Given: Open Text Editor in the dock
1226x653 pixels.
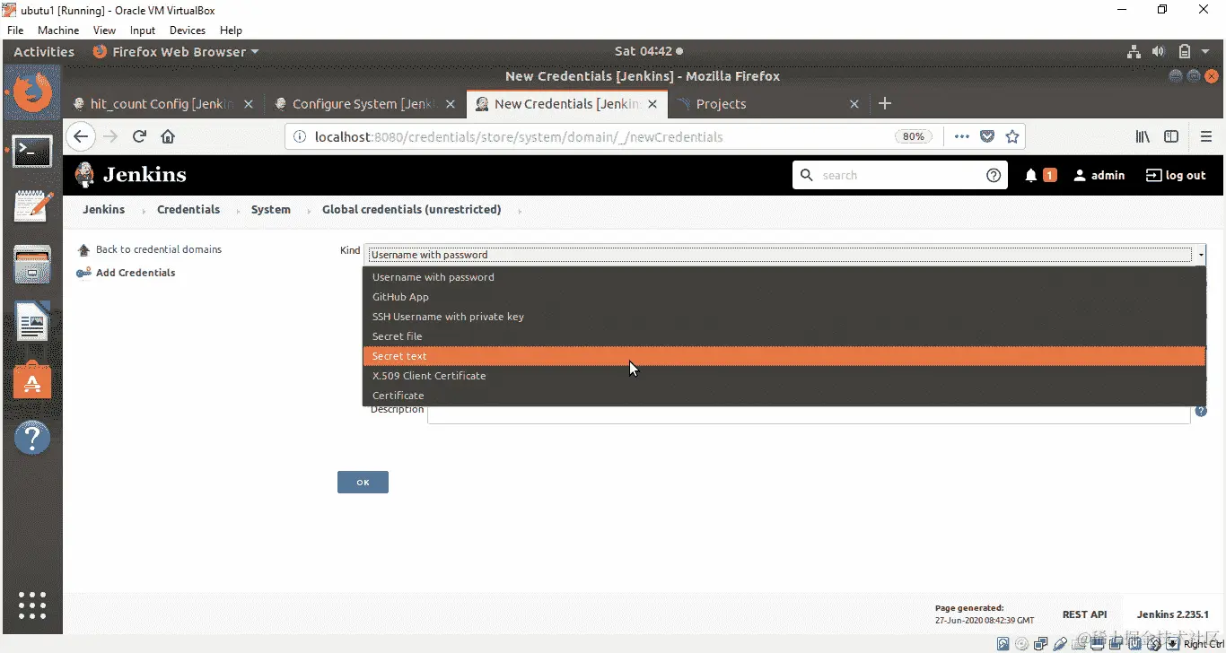Looking at the screenshot, I should click(32, 207).
